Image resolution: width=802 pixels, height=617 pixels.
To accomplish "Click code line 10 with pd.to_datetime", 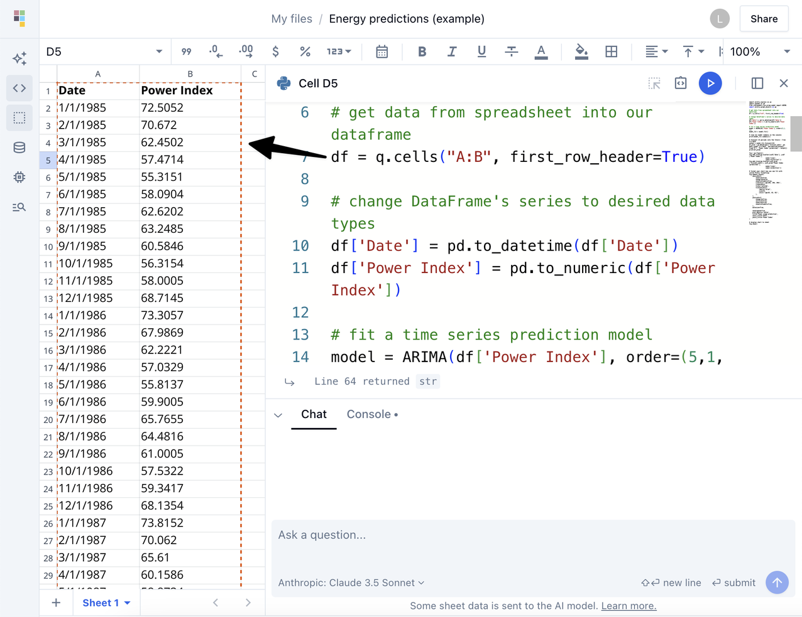I will [505, 246].
